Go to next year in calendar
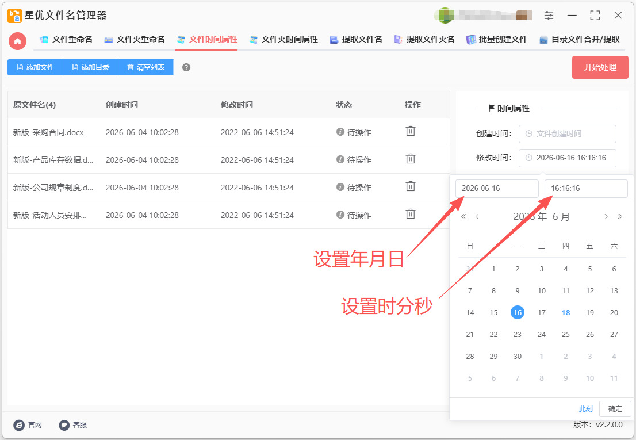This screenshot has width=636, height=440. coord(620,217)
